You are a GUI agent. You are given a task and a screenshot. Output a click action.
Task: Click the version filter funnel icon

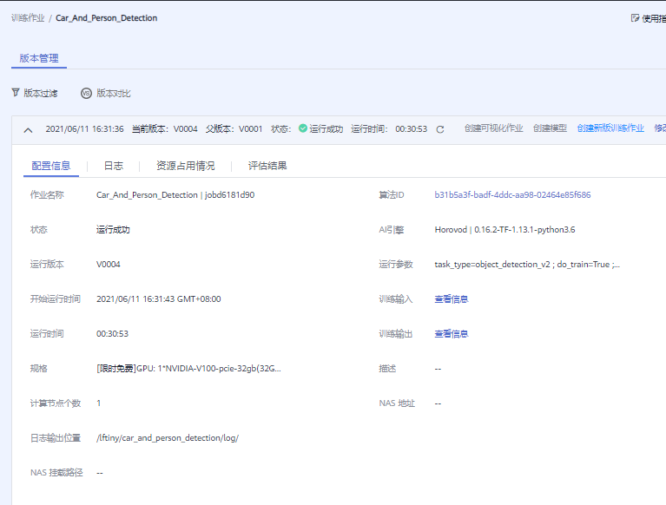click(x=16, y=93)
